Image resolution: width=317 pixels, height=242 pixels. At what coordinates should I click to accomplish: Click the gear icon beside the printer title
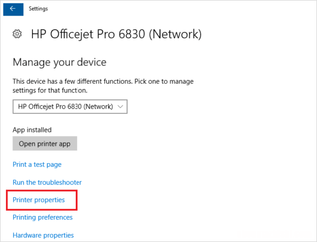pyautogui.click(x=17, y=34)
